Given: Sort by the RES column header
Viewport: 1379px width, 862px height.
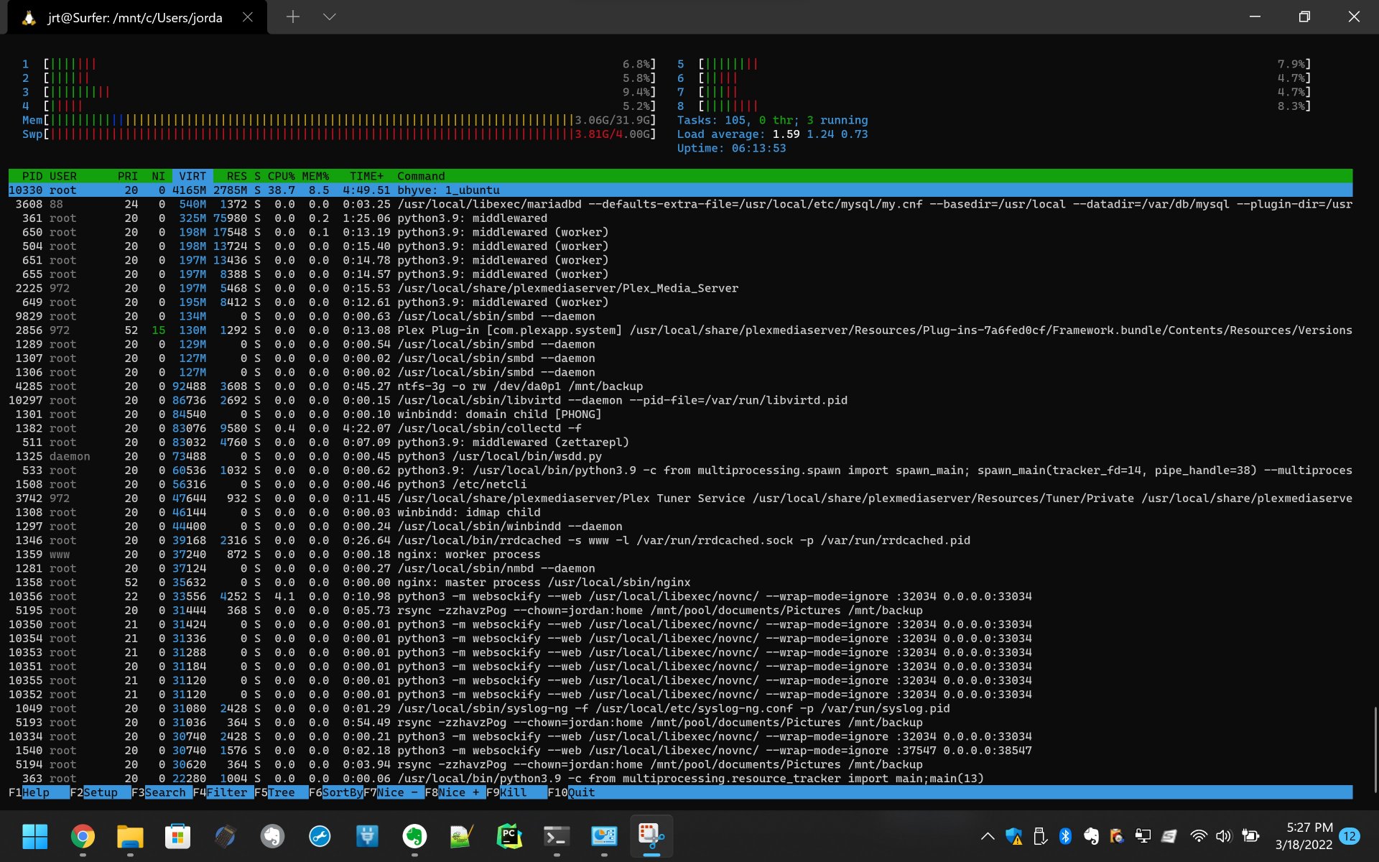Looking at the screenshot, I should click(x=236, y=176).
